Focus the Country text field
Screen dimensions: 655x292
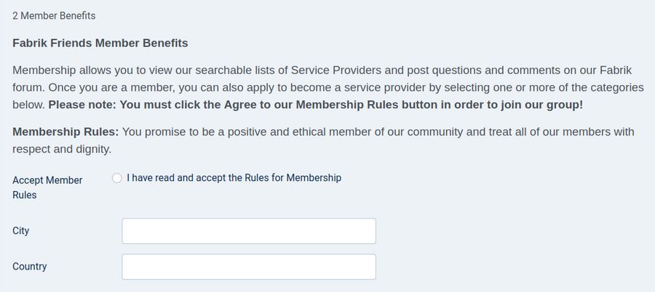249,267
